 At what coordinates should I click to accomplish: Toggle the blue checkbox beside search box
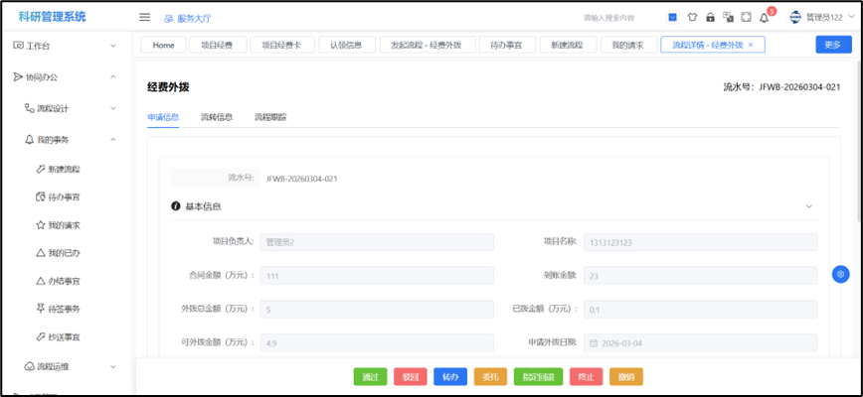672,17
